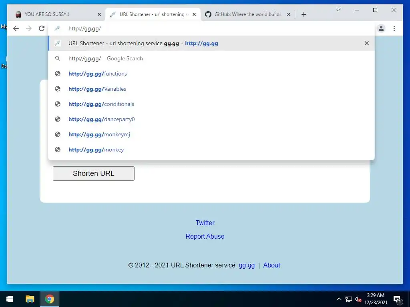
Task: Click the muted volume tray icon
Action: pos(358,299)
